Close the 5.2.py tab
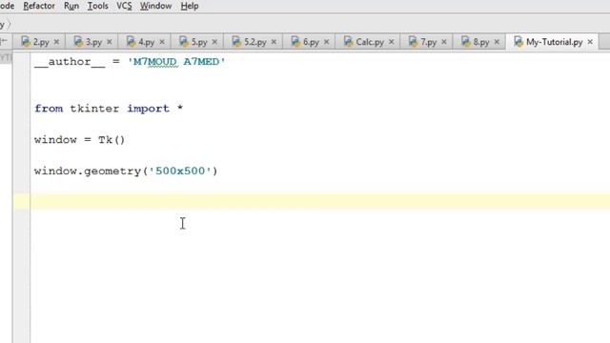This screenshot has height=343, width=610. click(x=274, y=42)
